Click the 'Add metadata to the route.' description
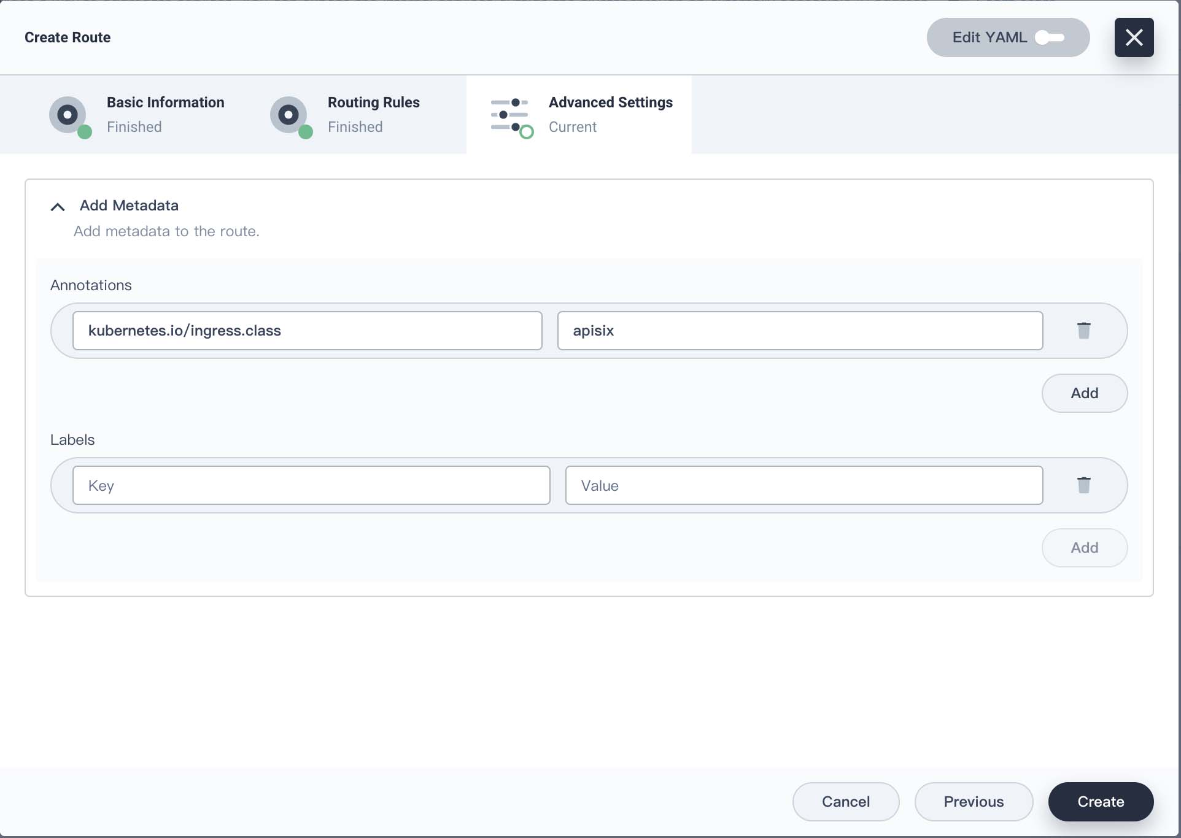The height and width of the screenshot is (838, 1181). (x=166, y=231)
